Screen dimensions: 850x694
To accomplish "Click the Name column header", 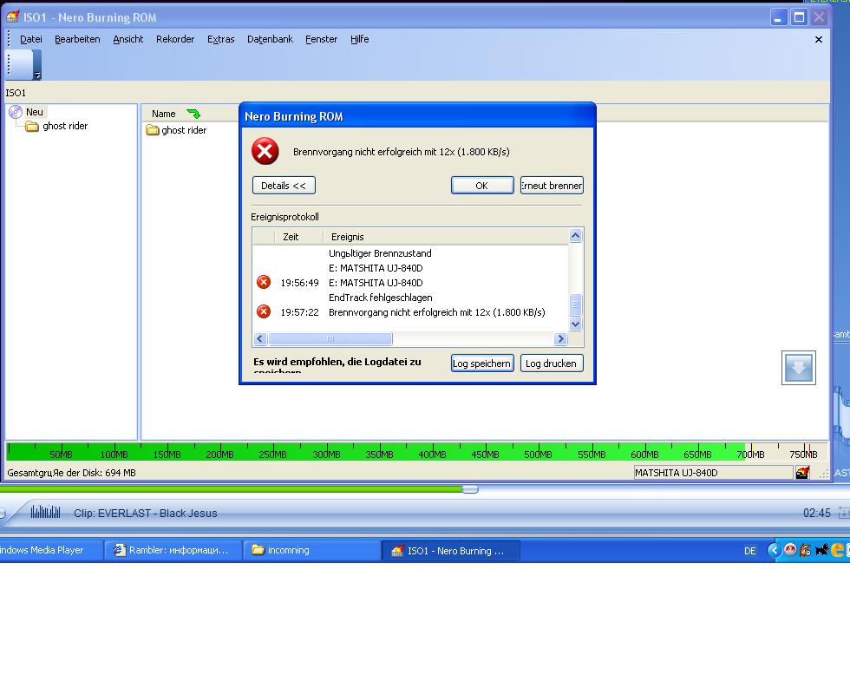I will 164,114.
